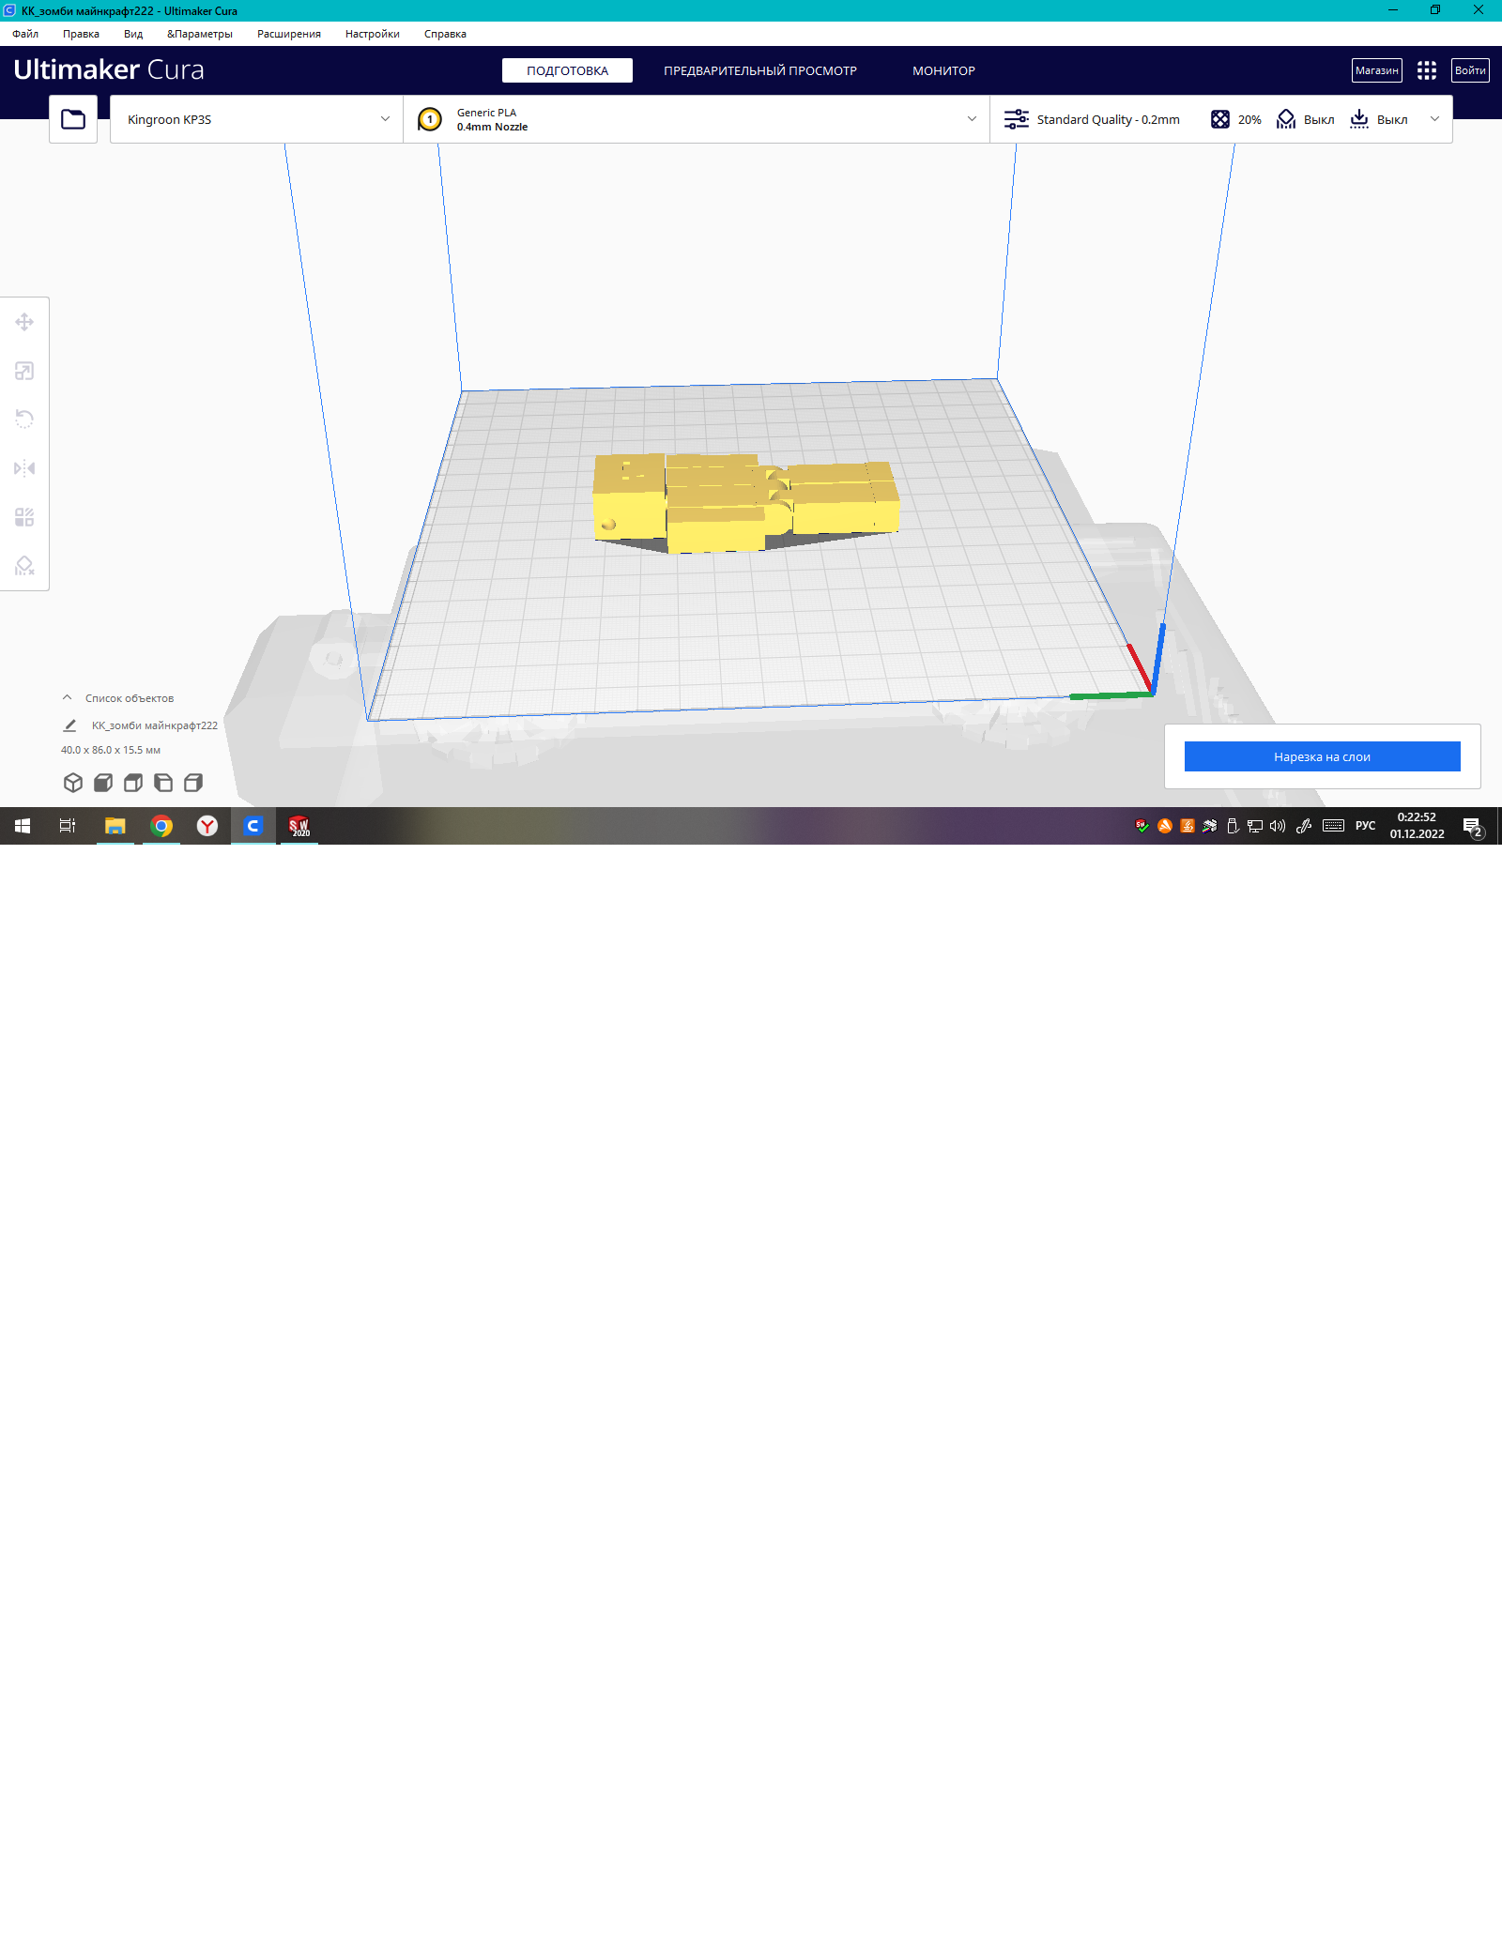The width and height of the screenshot is (1502, 1953).
Task: Click the Войти sign-in button
Action: click(1470, 70)
